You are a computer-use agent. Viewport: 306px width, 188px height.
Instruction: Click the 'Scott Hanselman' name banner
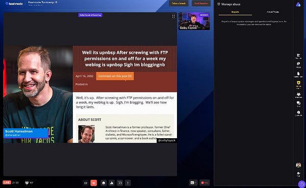coord(25,133)
